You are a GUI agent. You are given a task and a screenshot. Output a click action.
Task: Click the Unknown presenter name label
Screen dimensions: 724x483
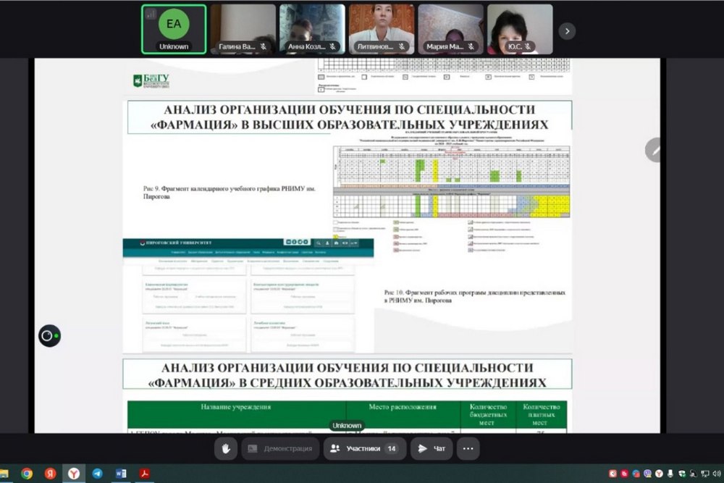347,425
